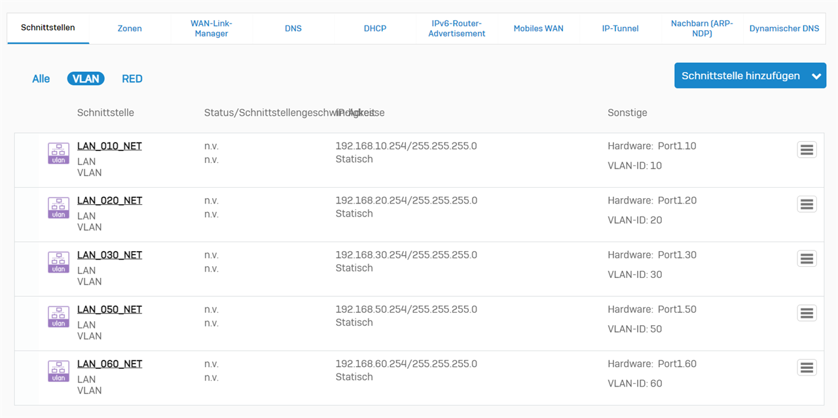Expand the Schnittstelle hinzufügen dropdown arrow
This screenshot has width=838, height=418.
pyautogui.click(x=816, y=76)
